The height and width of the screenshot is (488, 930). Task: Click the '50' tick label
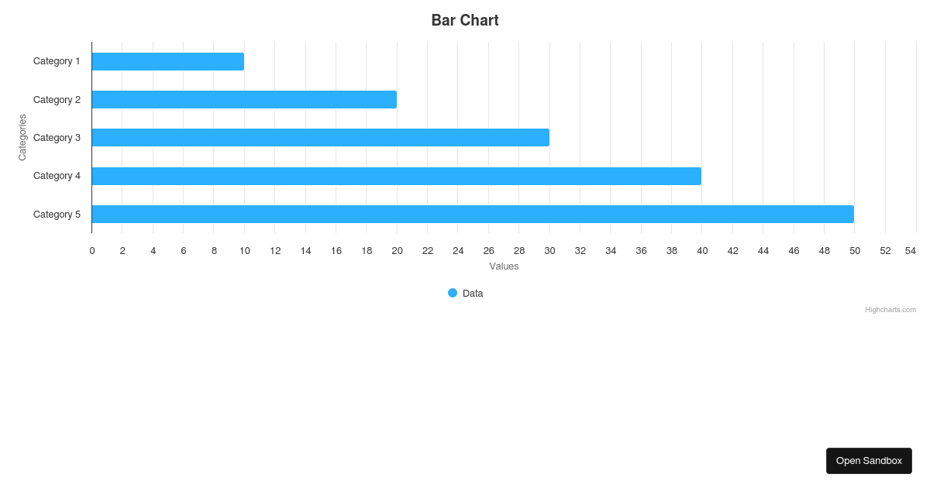[854, 250]
